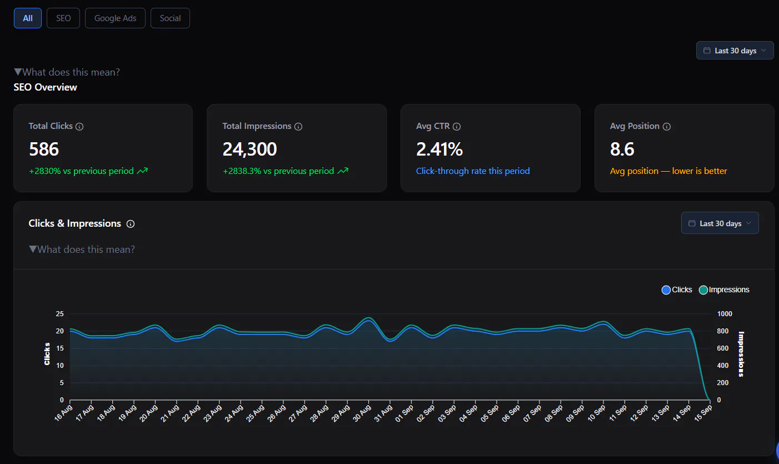Click the +2830% vs previous period text
The image size is (779, 464).
tap(81, 171)
